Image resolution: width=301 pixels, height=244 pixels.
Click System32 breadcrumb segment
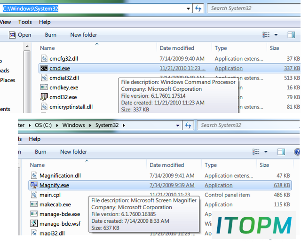click(107, 125)
